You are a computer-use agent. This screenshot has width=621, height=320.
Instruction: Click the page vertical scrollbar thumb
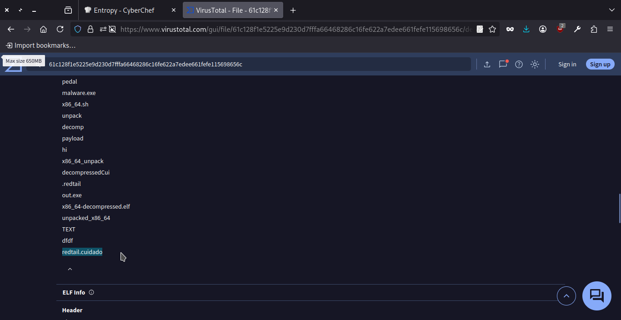[619, 208]
